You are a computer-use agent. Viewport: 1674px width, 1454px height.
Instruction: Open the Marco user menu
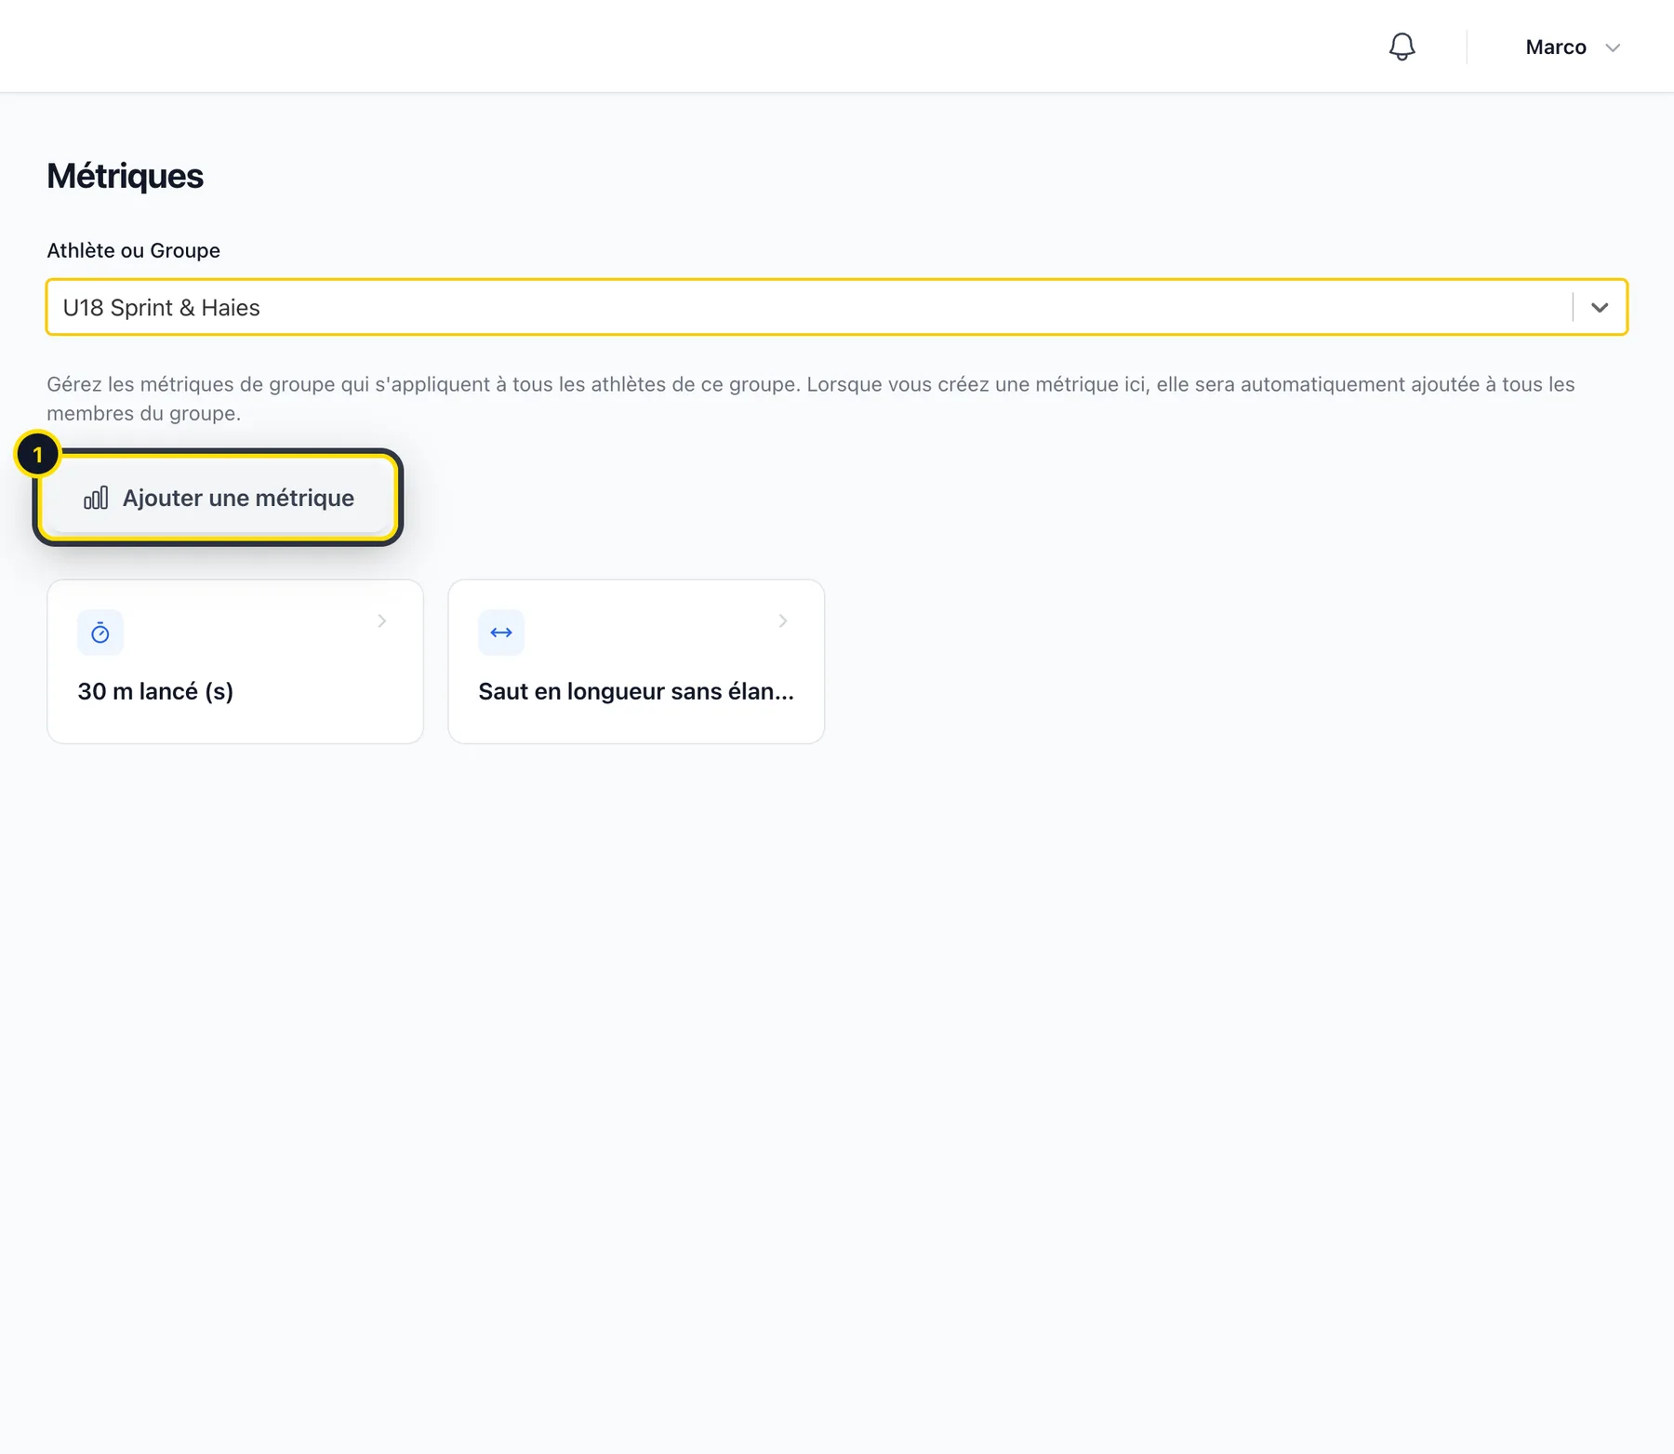point(1573,47)
